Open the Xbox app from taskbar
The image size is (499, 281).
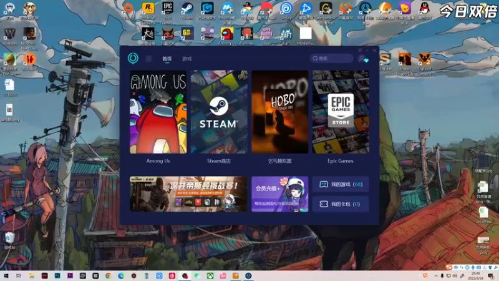coord(210,276)
